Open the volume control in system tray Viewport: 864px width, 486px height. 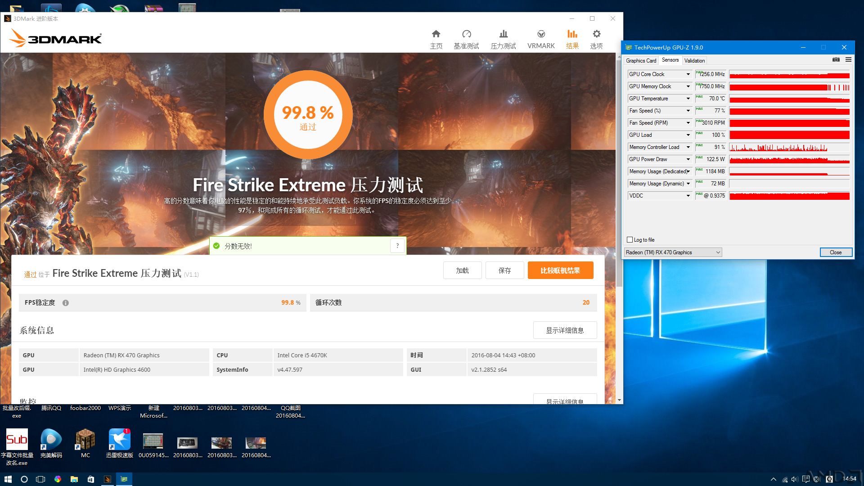pos(795,479)
